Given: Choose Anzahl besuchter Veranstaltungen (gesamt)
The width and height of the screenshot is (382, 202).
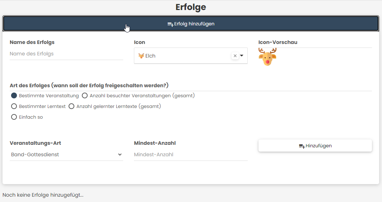Looking at the screenshot, I should [x=85, y=95].
